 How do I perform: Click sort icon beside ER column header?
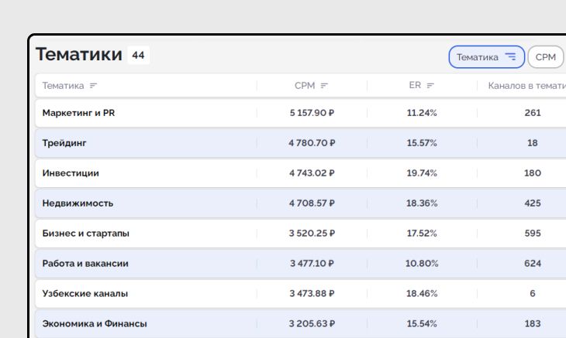[x=430, y=86]
